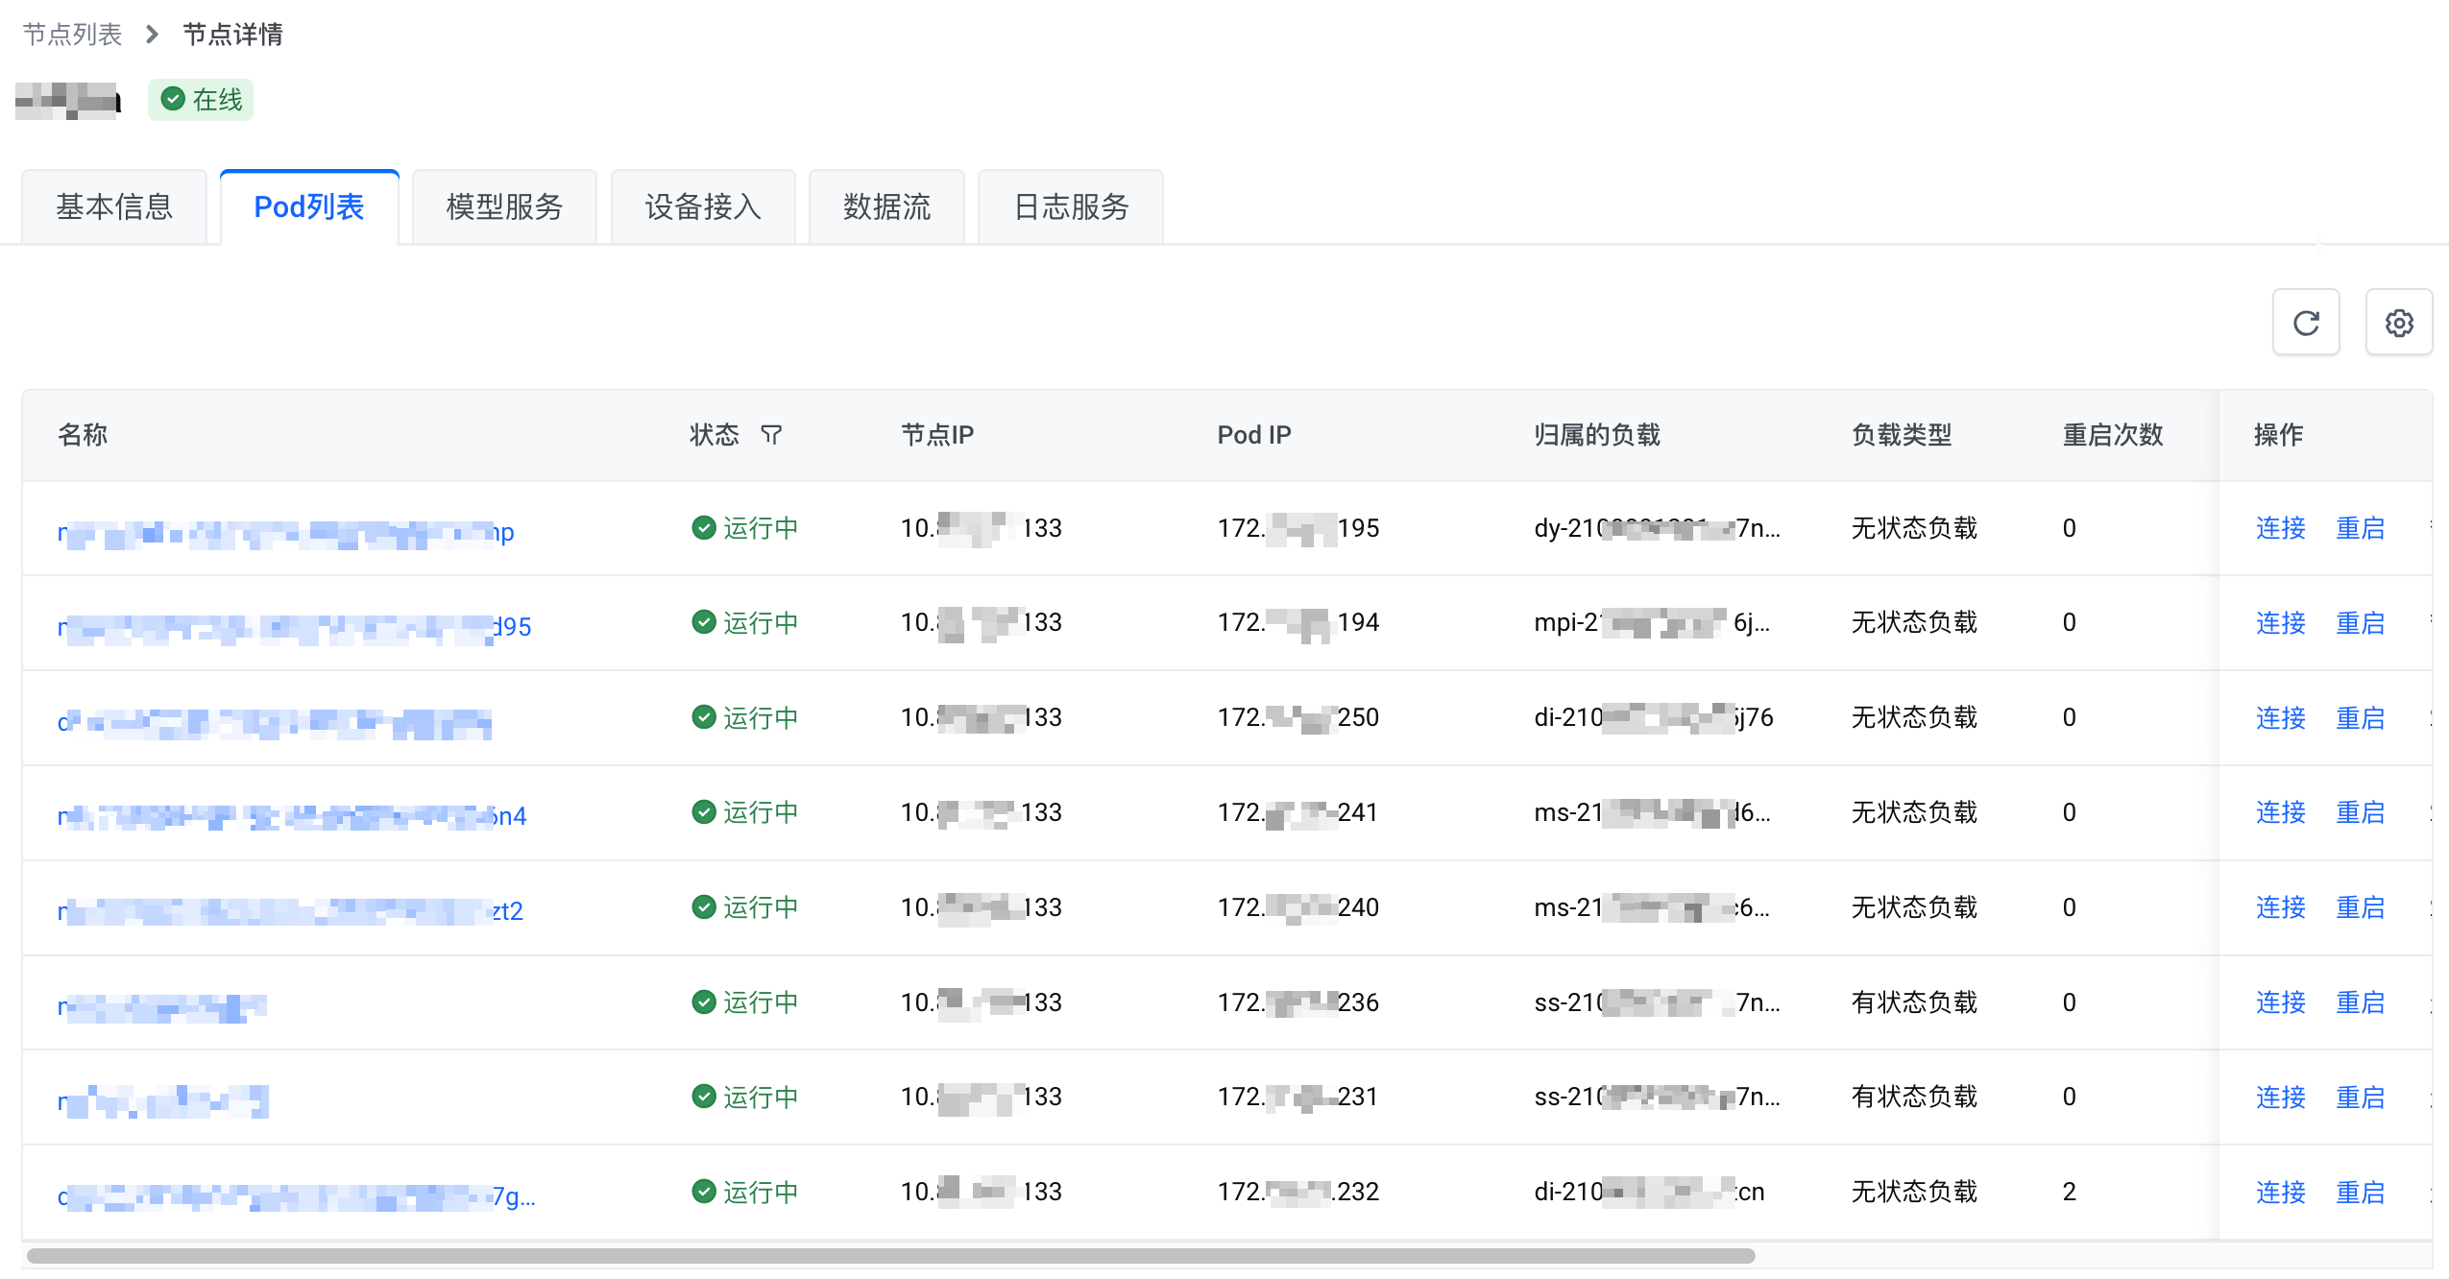Click the horizontal scrollbar below table

pos(890,1256)
